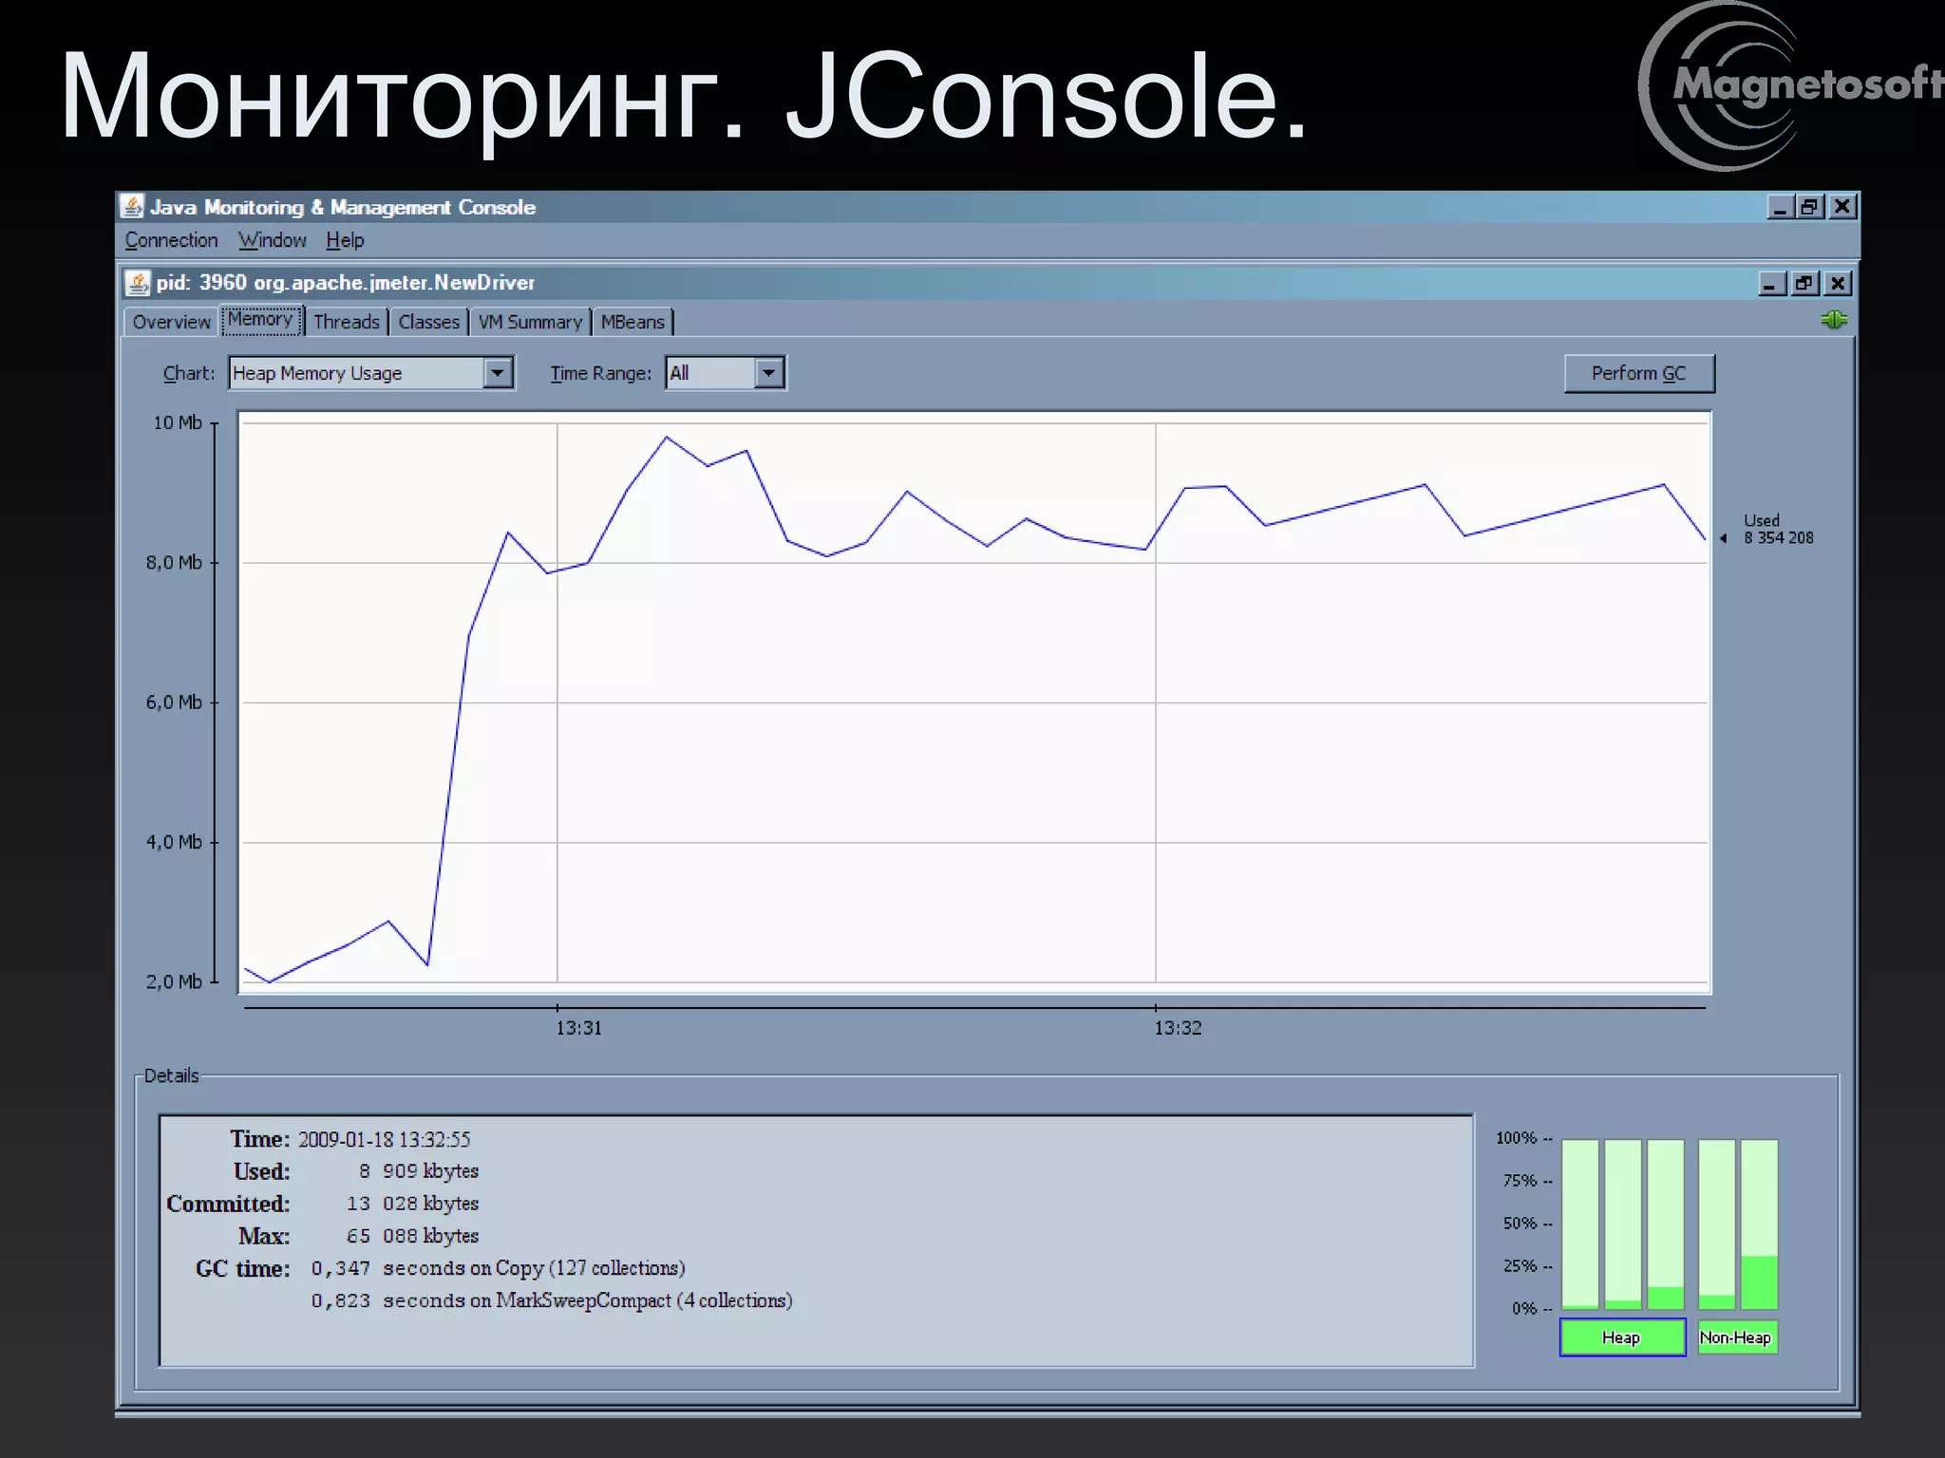Open the MBeans tab
The width and height of the screenshot is (1945, 1458).
633,322
